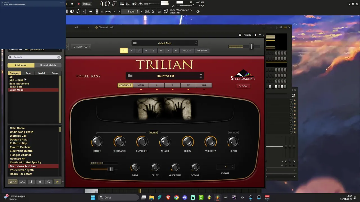The width and height of the screenshot is (360, 202).
Task: Step patch up with Haunted Hit arrow
Action: tap(201, 74)
